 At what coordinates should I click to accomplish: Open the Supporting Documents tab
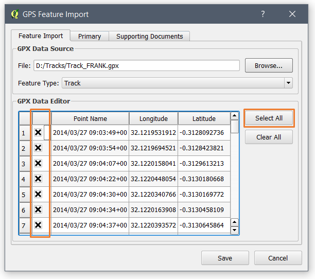click(149, 37)
